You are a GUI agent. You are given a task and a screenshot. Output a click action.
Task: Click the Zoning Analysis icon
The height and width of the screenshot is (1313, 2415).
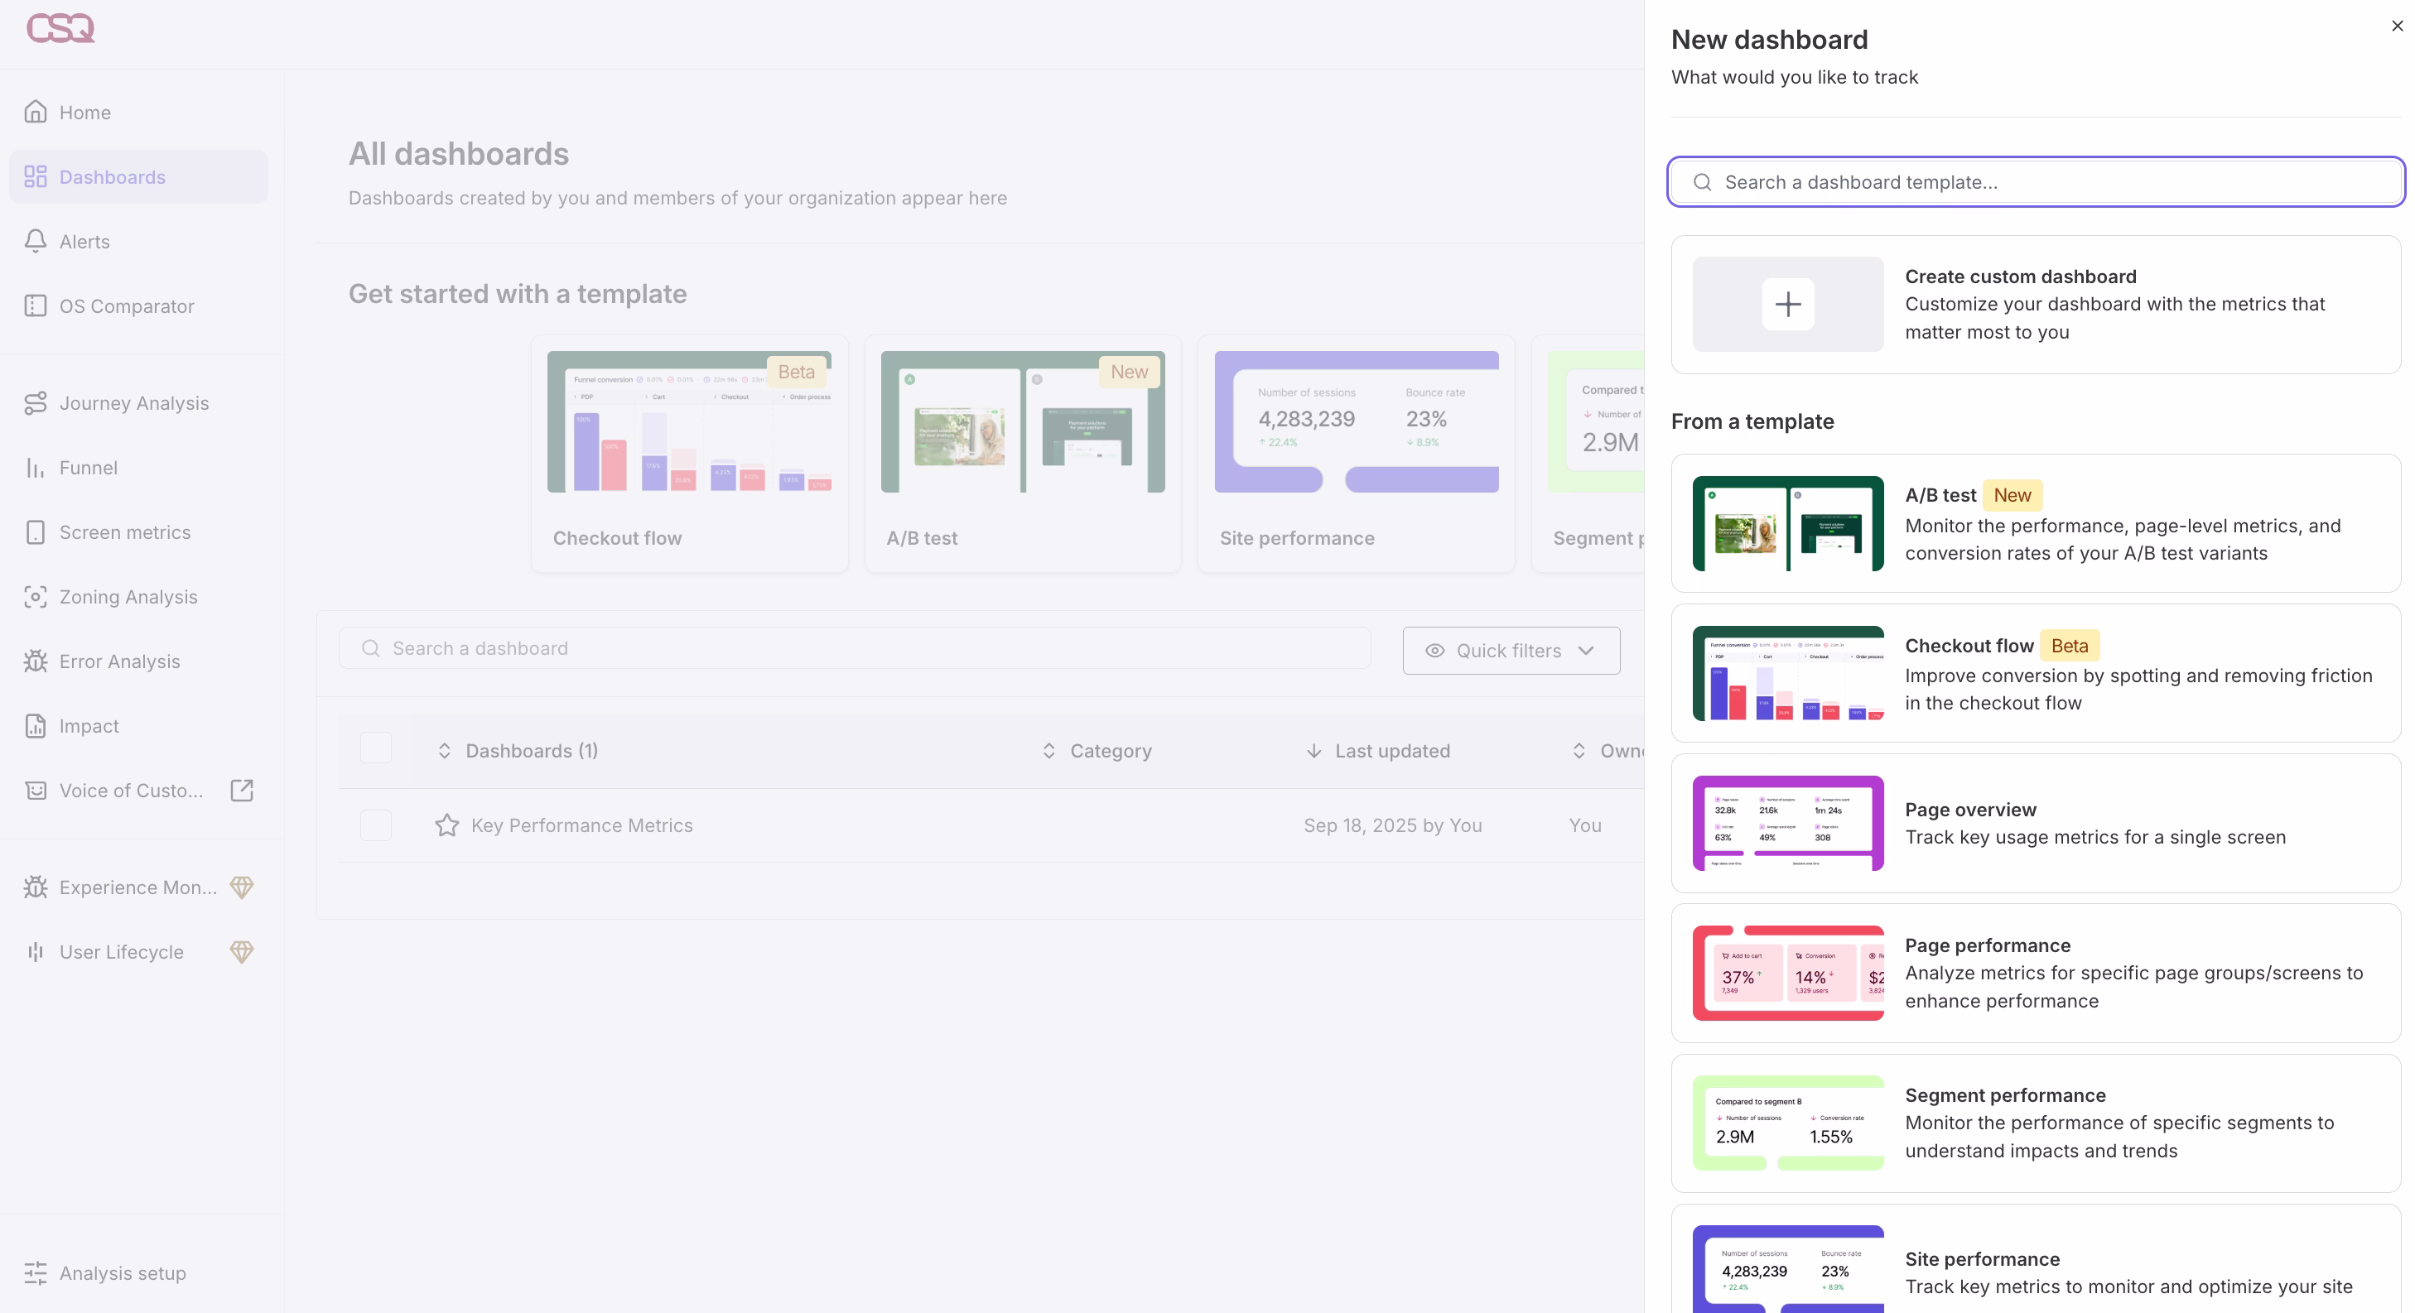(36, 597)
